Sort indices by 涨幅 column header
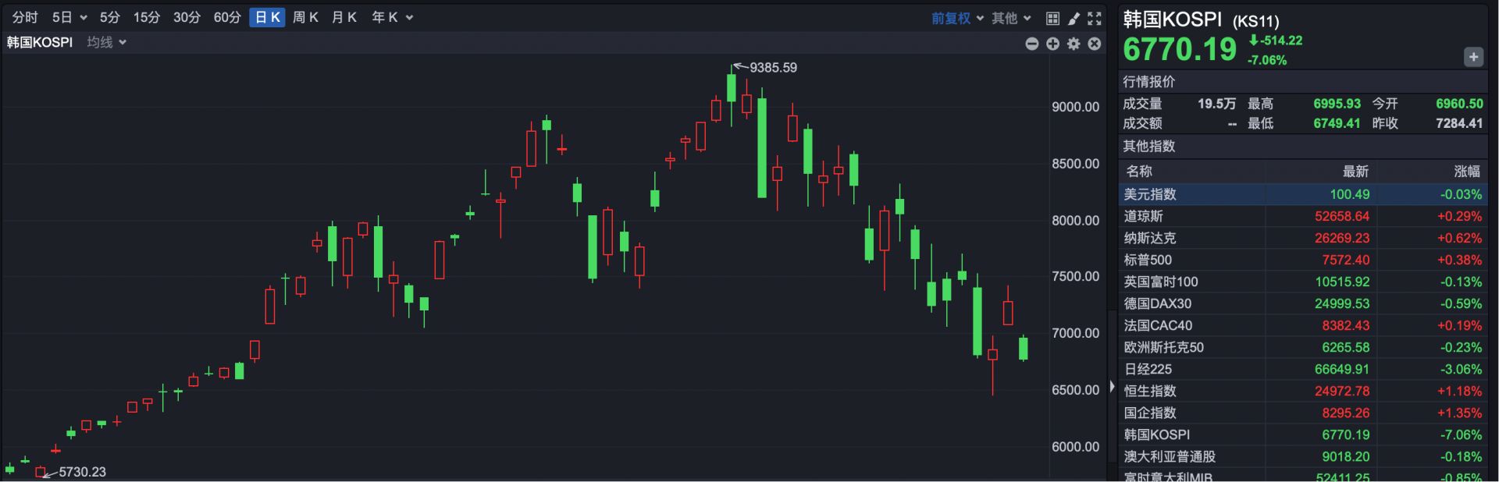This screenshot has width=1499, height=482. 1467,171
